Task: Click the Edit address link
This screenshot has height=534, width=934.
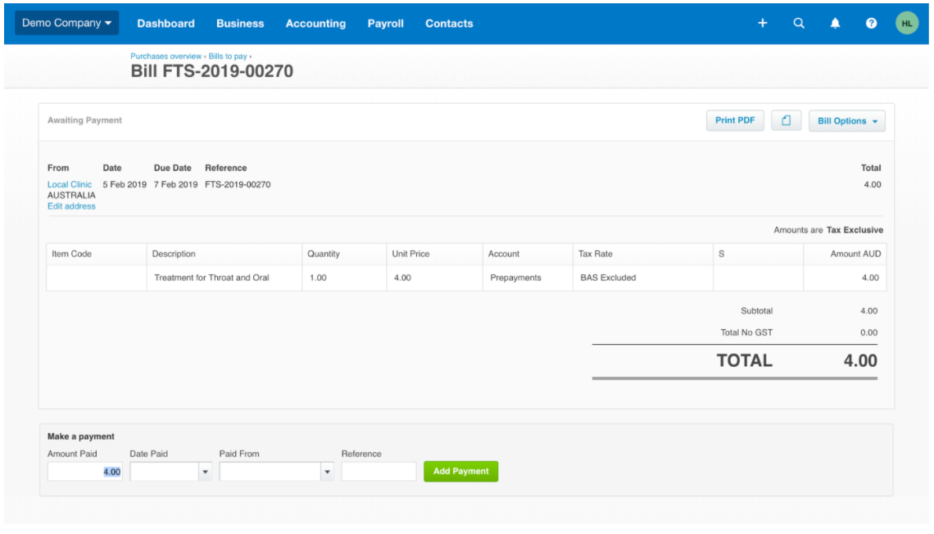Action: (x=71, y=206)
